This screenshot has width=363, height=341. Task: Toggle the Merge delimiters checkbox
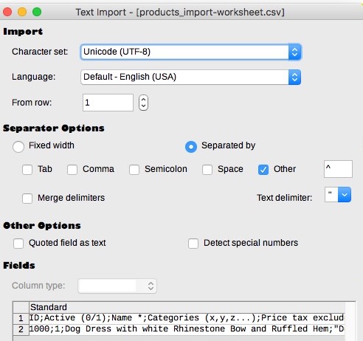(27, 199)
